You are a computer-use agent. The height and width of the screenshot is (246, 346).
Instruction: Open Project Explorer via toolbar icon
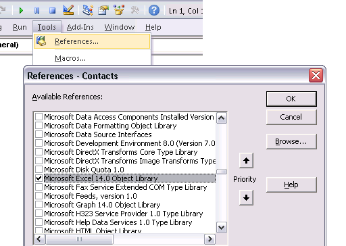point(88,10)
